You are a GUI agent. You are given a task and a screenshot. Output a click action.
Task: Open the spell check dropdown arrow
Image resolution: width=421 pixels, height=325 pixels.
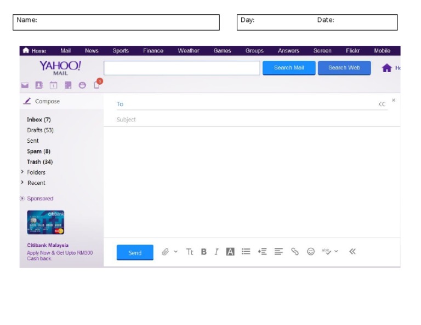pos(336,251)
